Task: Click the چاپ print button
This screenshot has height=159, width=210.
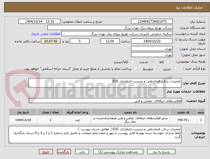Action: [82, 152]
